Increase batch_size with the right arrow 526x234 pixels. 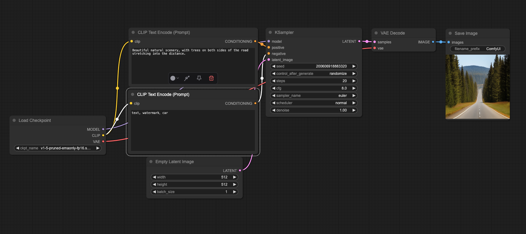tap(235, 192)
